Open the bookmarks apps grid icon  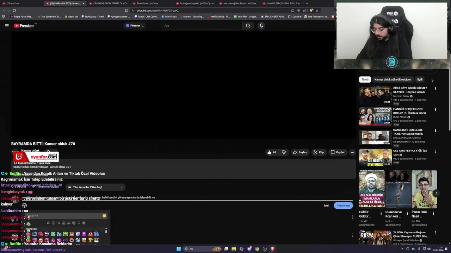pos(4,17)
